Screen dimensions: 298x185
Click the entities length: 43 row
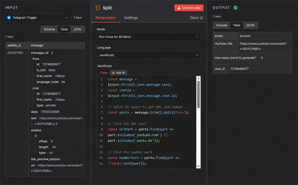click(x=47, y=147)
